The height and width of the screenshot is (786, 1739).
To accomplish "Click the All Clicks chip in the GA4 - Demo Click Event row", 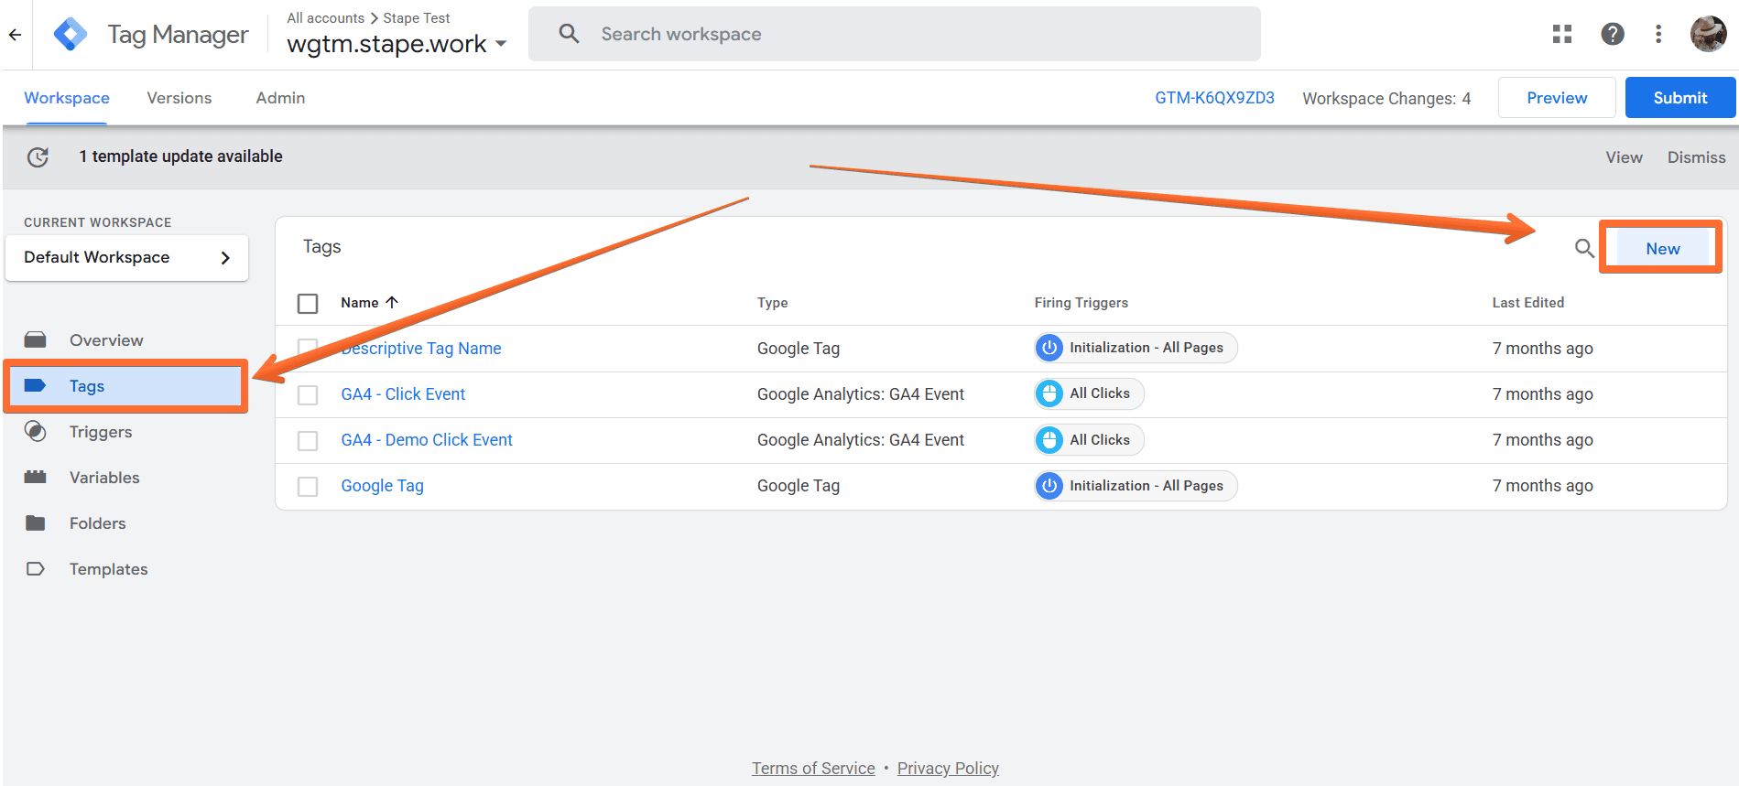I will pyautogui.click(x=1089, y=440).
